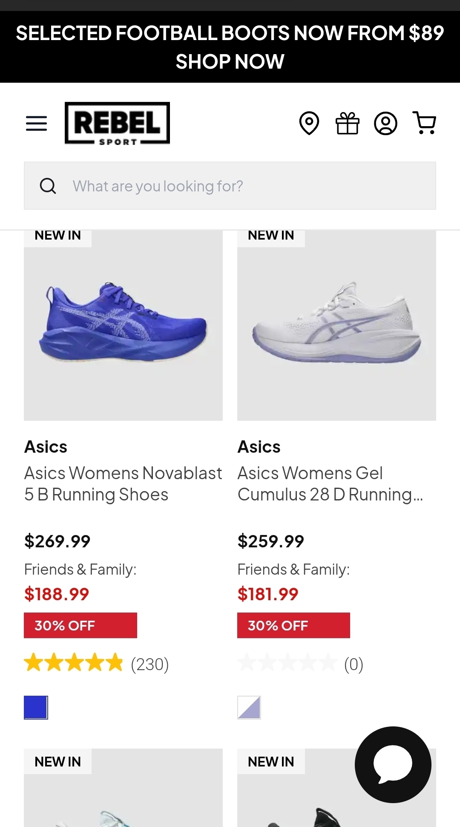Select the white and lilac colour swatch
This screenshot has width=460, height=827.
tap(249, 708)
